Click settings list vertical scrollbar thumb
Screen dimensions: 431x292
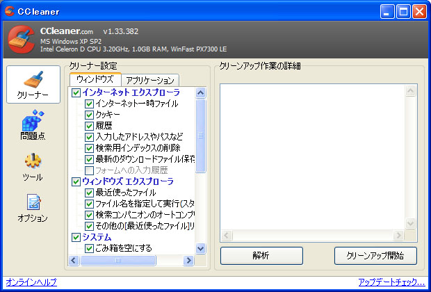click(x=201, y=136)
